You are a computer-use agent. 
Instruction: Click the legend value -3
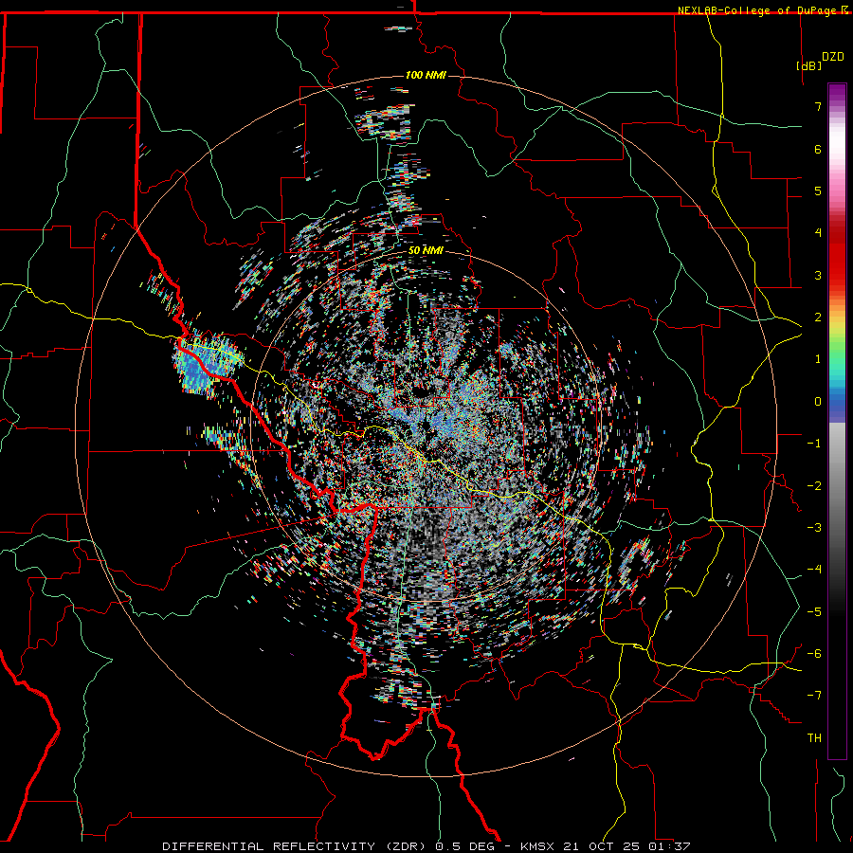(814, 528)
